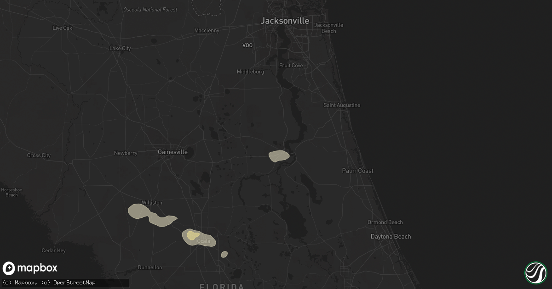
Task: Click the small highlighted spot southeast of Ocala
Action: (224, 254)
